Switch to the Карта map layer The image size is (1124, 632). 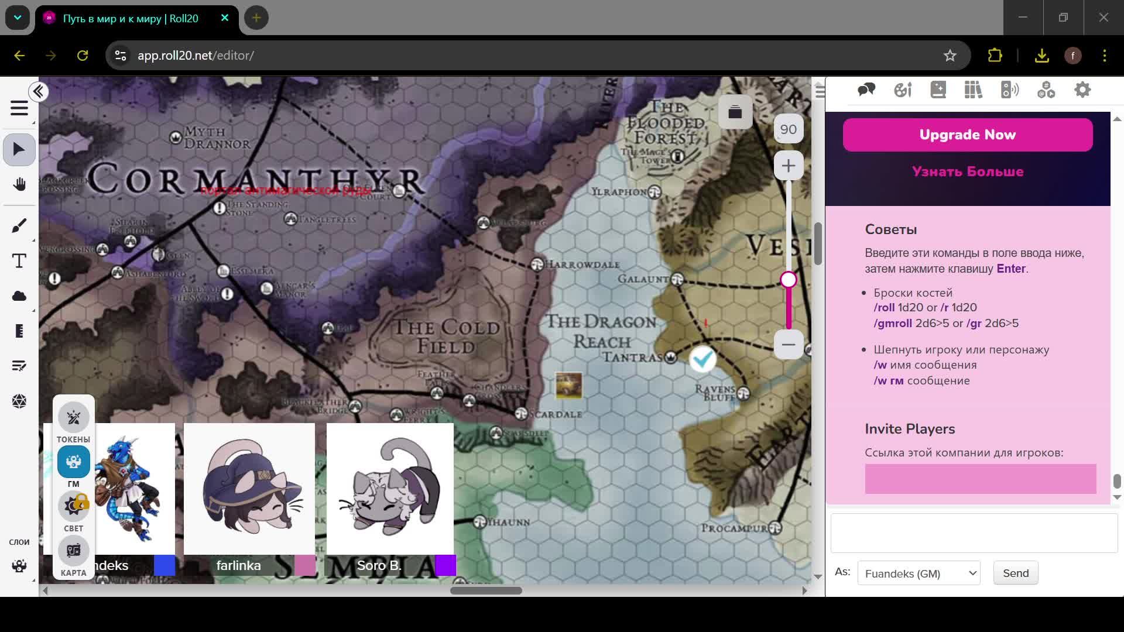[x=73, y=551]
